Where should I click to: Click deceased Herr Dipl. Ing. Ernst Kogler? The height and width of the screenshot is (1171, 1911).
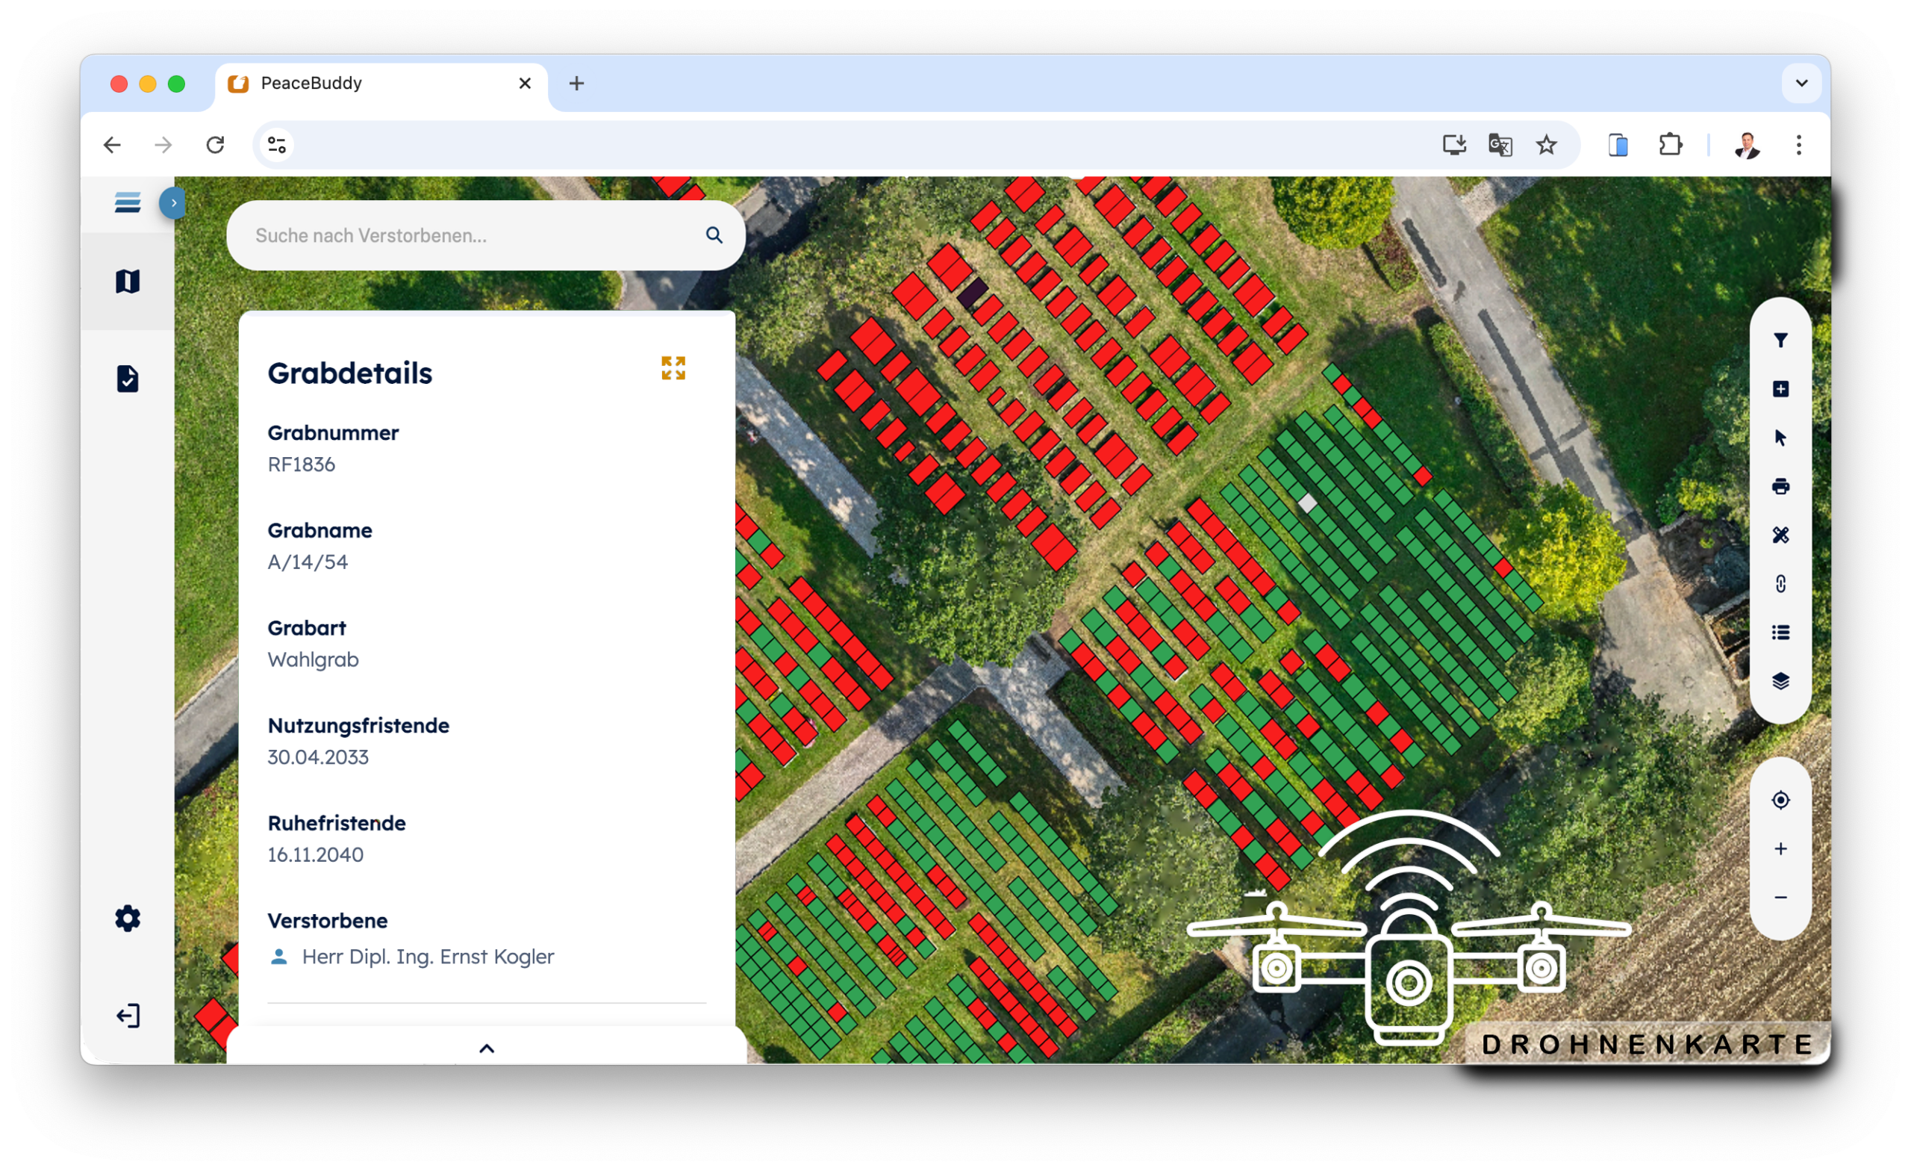pyautogui.click(x=427, y=957)
